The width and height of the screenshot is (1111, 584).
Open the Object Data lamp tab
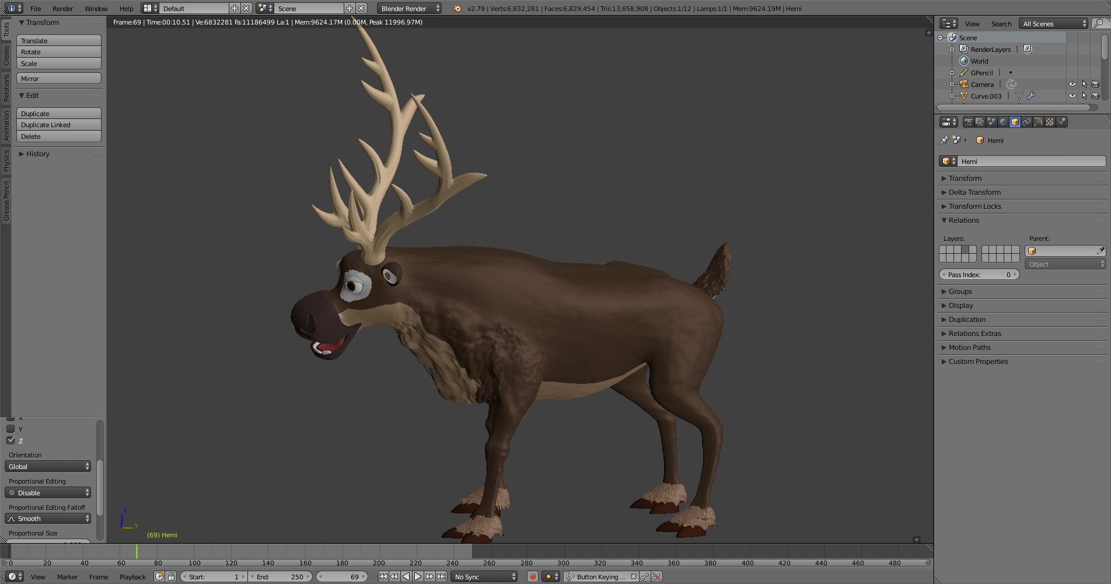(1038, 122)
